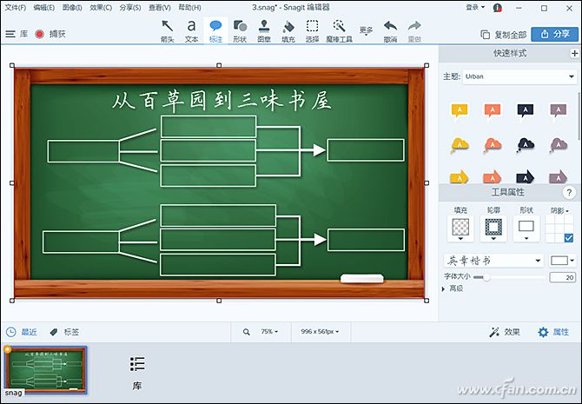Choose the yellow cloud callout style
The image size is (582, 404).
coord(460,145)
